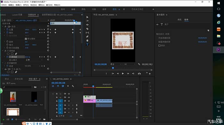Image resolution: width=224 pixels, height=125 pixels.
Task: Switch to the Effects workspace tab
Action: (x=94, y=9)
